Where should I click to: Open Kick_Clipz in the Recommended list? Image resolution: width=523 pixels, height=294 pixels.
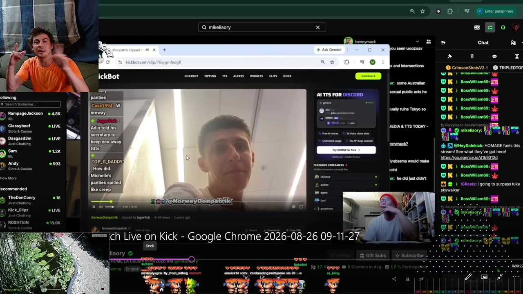31,212
